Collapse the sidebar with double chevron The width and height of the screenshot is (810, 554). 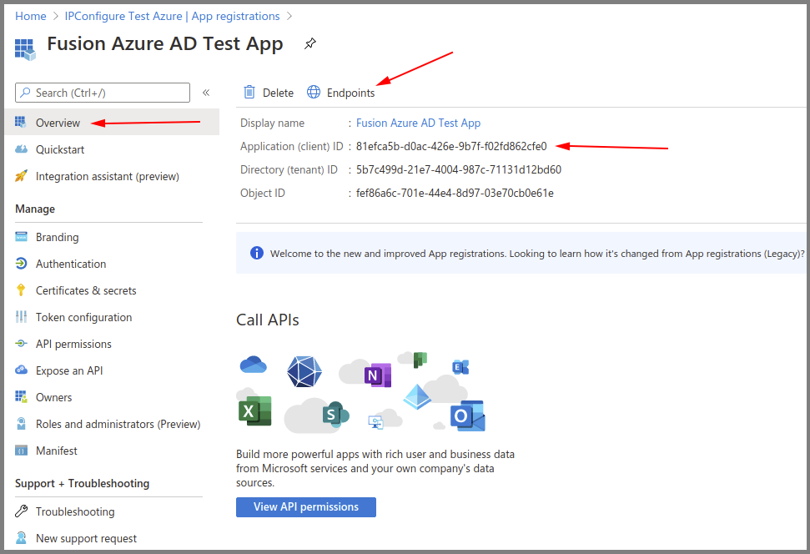205,93
